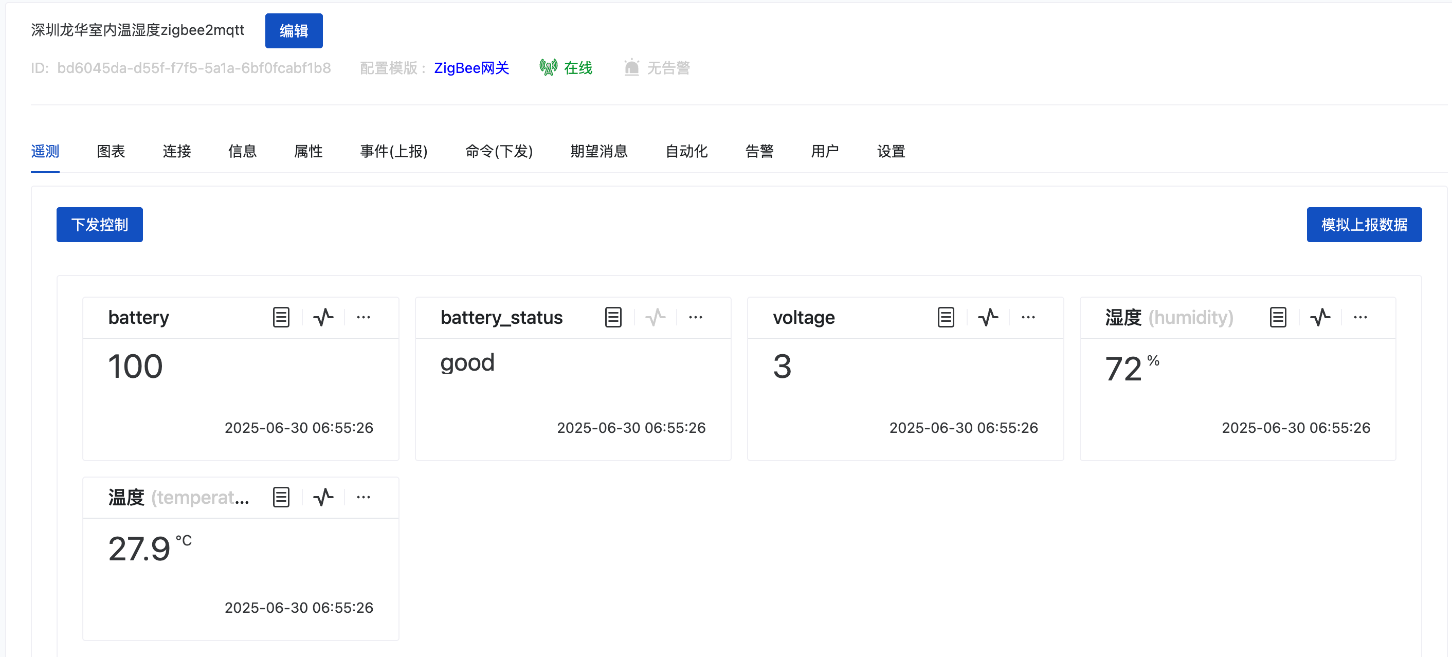This screenshot has height=657, width=1452.
Task: Click the temperature value 27.9
Action: coord(139,549)
